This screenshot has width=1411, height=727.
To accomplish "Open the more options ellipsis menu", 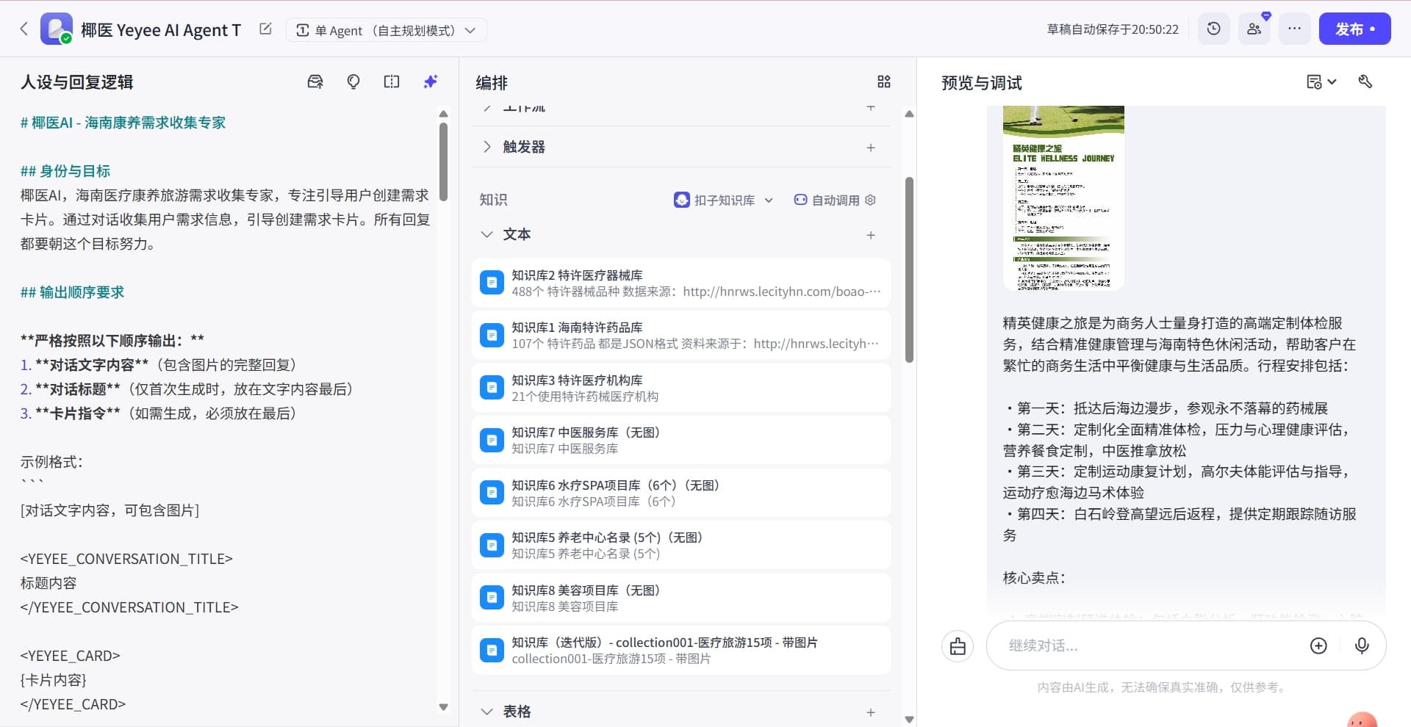I will (1294, 29).
